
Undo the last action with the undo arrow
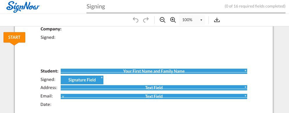pyautogui.click(x=135, y=20)
